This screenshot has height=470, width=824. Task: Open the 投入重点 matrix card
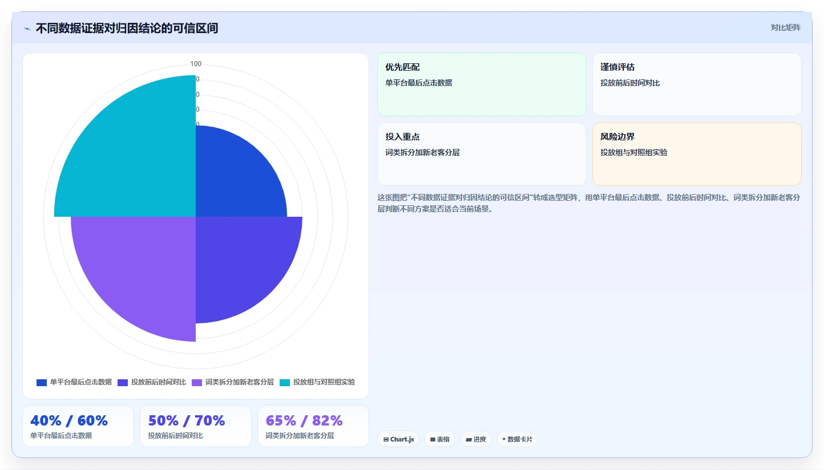482,154
